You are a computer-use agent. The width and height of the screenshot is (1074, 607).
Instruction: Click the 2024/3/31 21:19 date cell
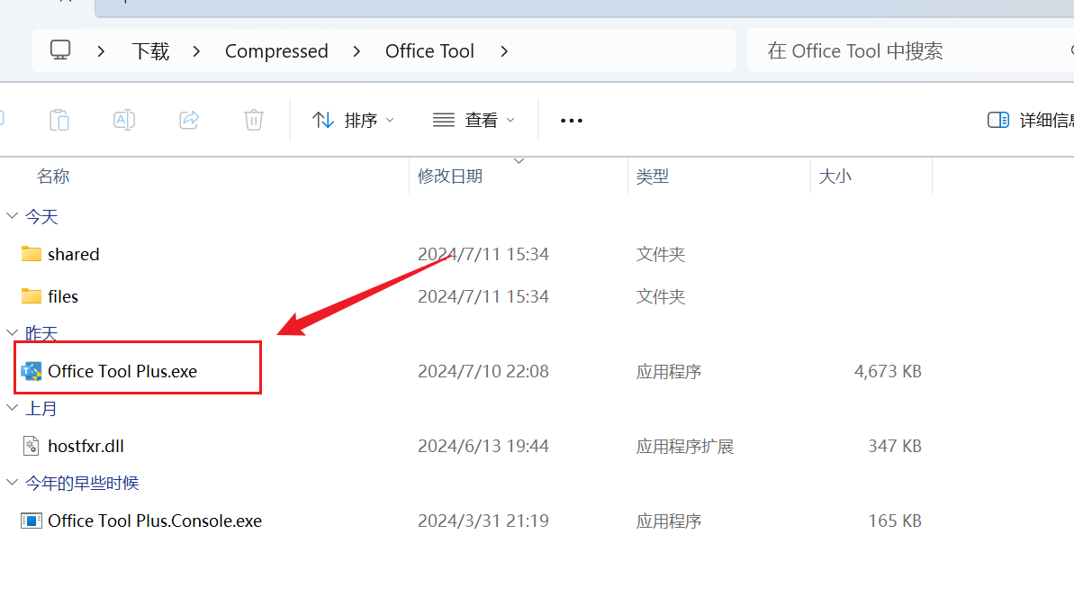483,521
